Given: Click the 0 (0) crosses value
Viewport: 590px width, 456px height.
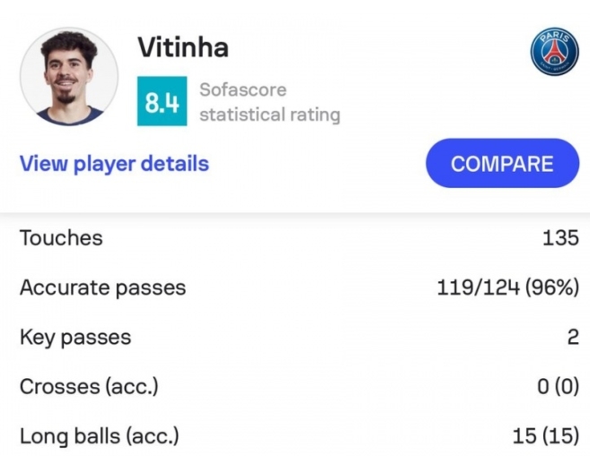Looking at the screenshot, I should tap(558, 387).
